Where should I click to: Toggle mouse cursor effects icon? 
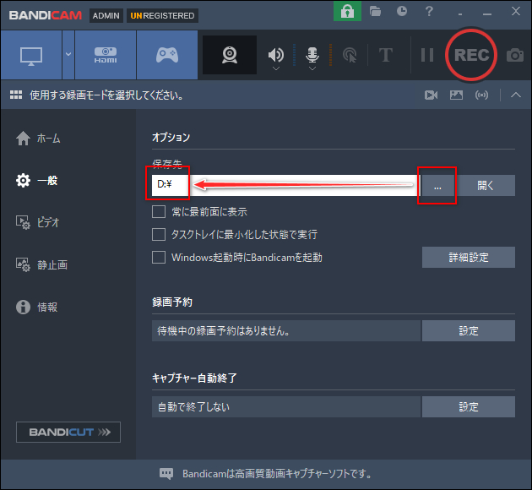point(350,55)
